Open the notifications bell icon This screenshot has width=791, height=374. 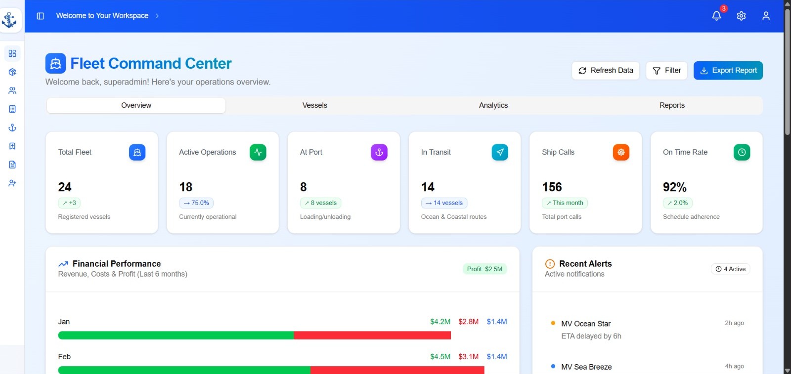click(x=716, y=16)
